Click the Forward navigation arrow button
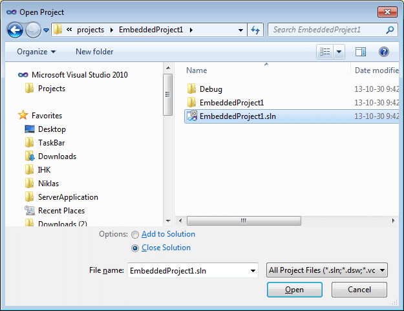404x311 pixels. 33,30
